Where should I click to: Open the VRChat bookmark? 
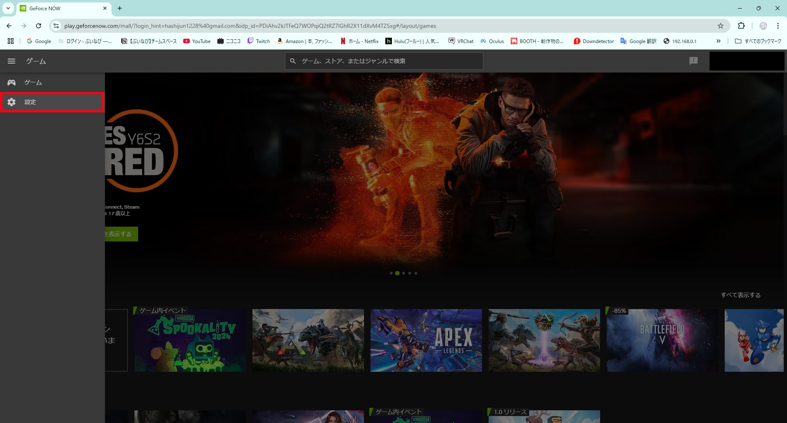(461, 41)
